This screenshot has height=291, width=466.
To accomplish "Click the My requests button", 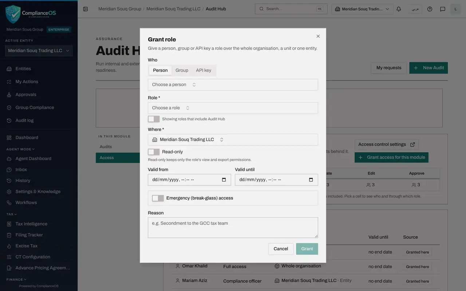I will [x=389, y=68].
